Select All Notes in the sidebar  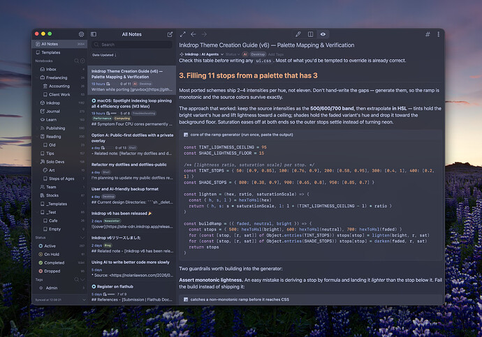click(59, 44)
